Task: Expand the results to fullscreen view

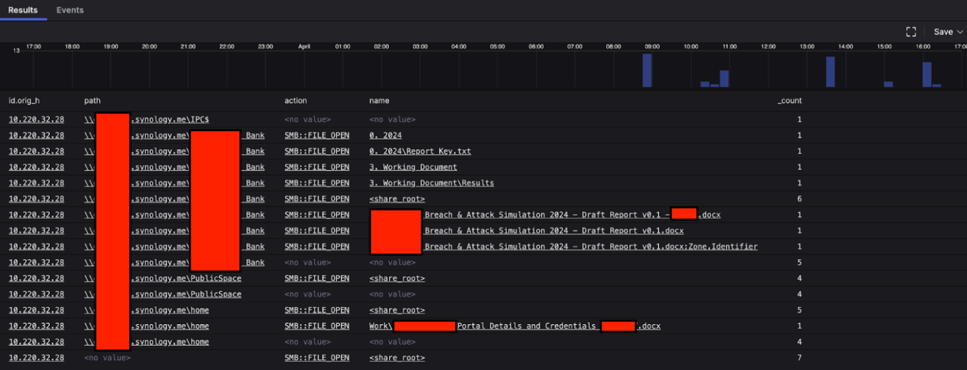Action: coord(911,32)
